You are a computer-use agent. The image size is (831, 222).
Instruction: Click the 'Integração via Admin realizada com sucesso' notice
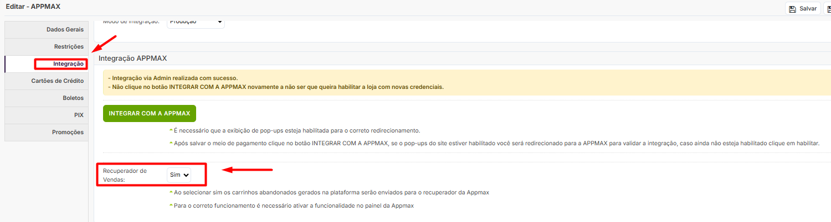173,78
